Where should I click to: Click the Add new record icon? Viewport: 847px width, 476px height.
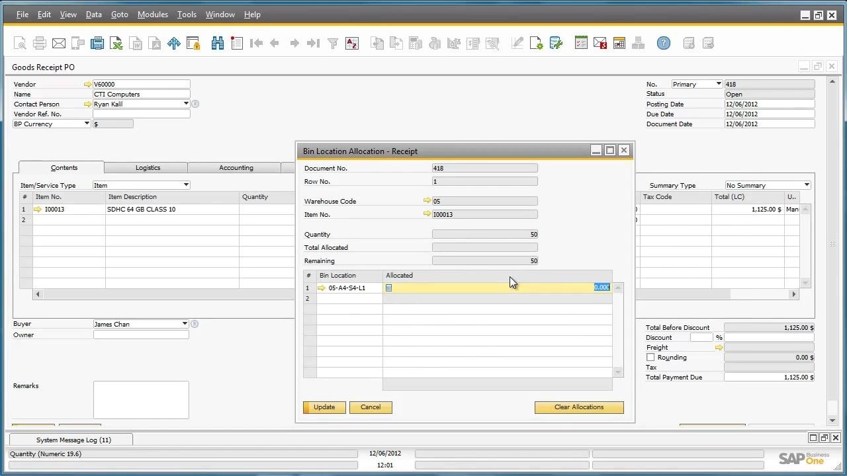[x=237, y=44]
